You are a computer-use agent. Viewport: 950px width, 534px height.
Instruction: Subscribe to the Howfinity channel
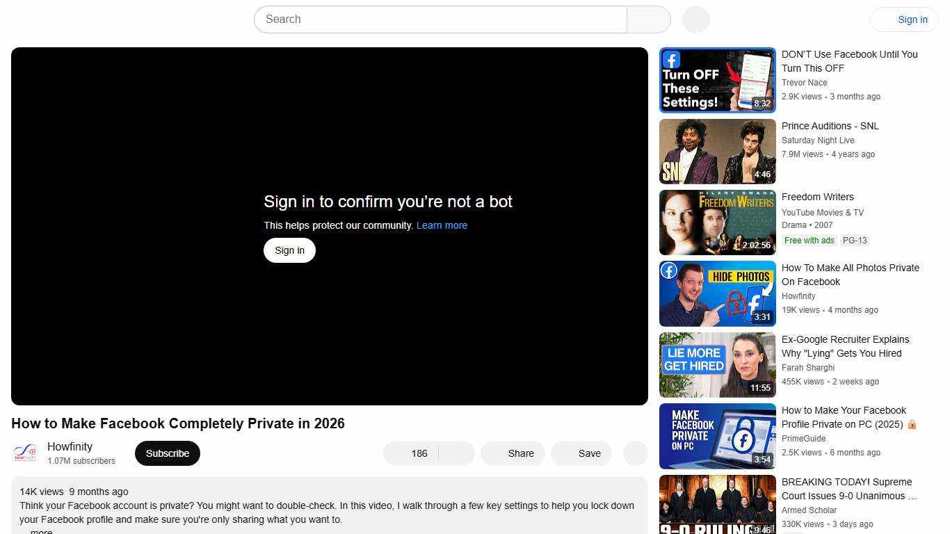point(167,453)
